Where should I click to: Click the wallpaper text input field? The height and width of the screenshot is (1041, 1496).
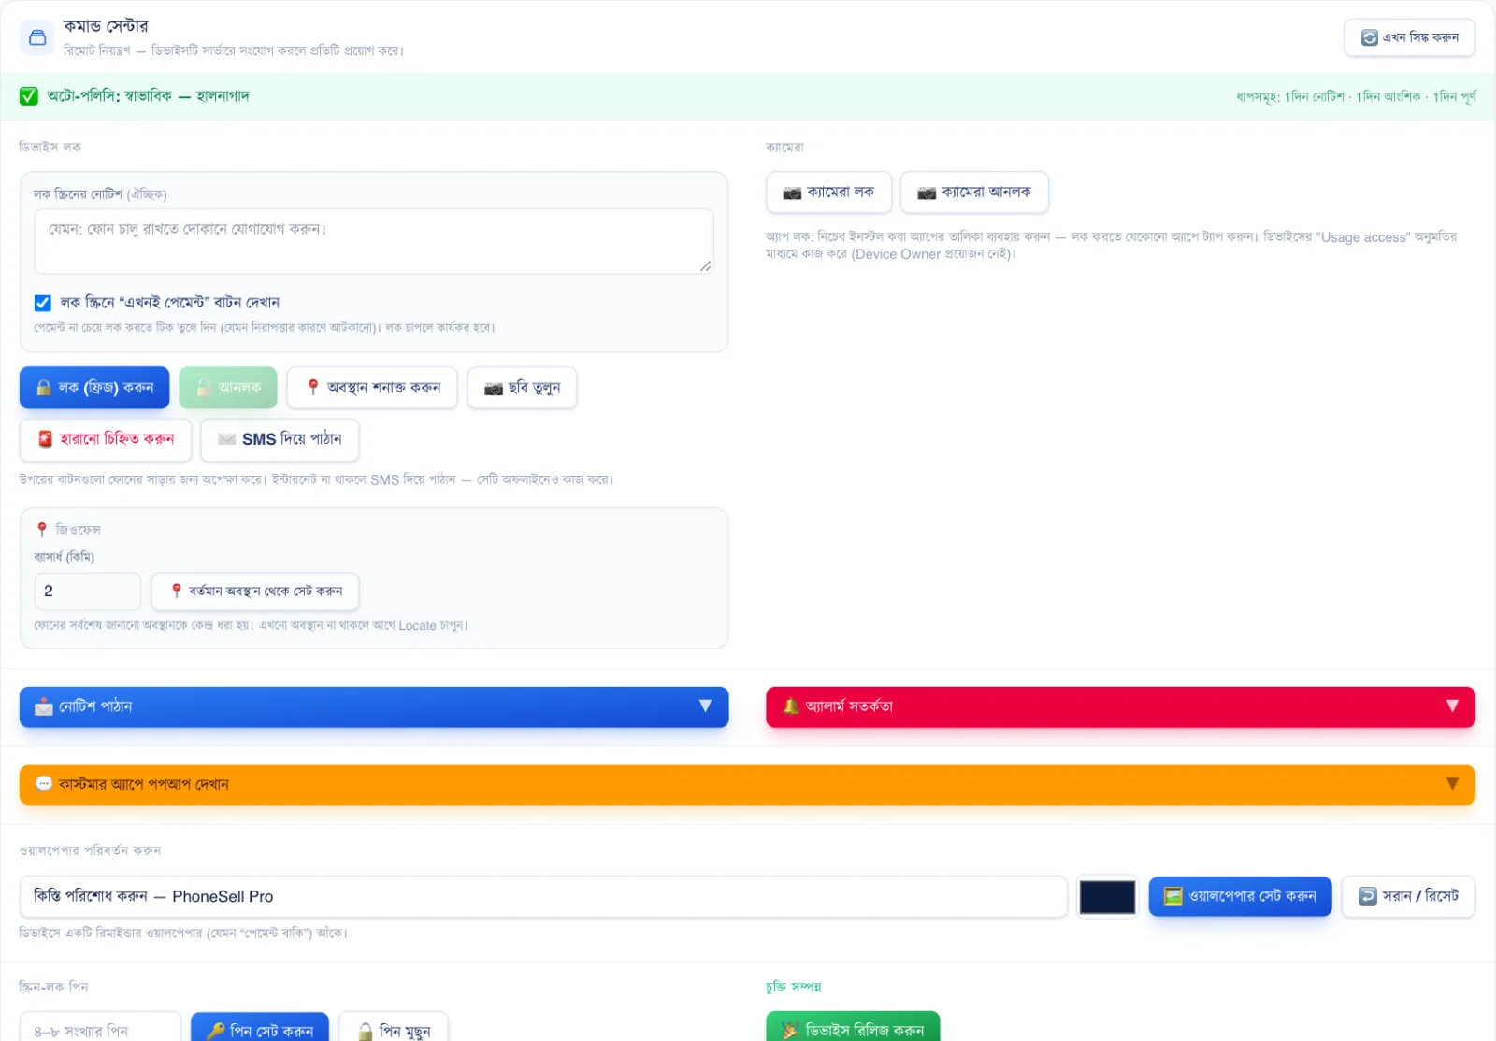coord(543,897)
